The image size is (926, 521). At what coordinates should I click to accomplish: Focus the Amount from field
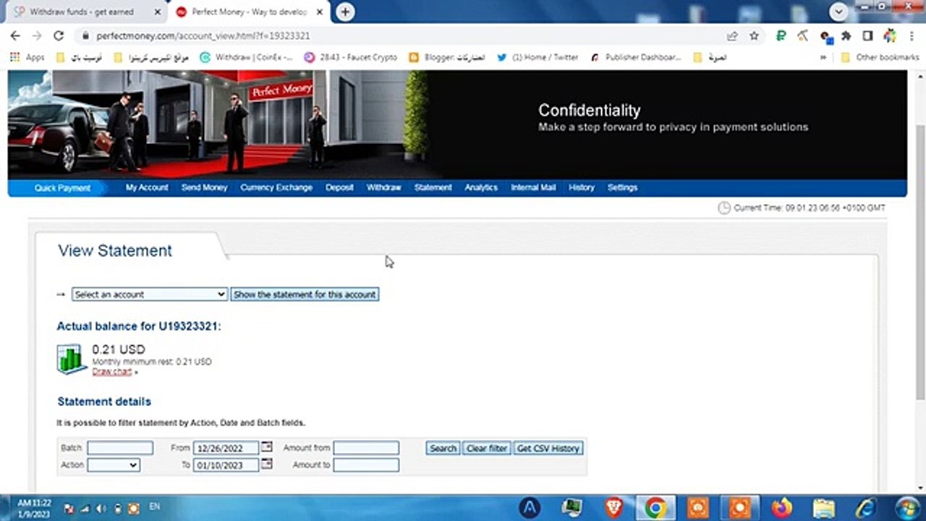point(366,449)
